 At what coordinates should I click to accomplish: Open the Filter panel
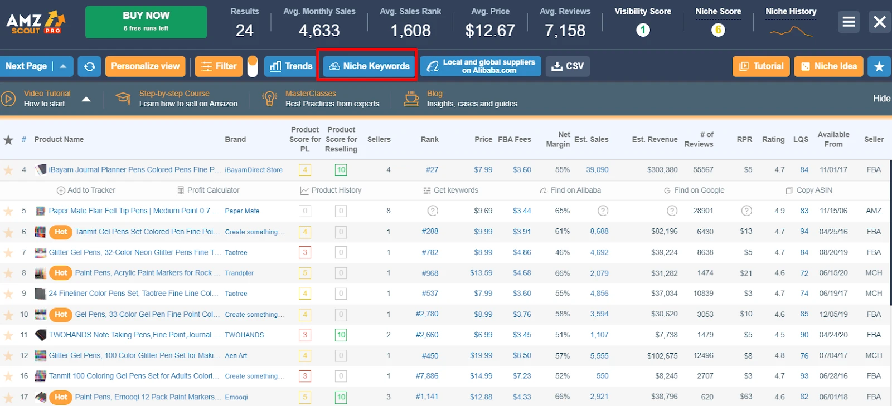(x=219, y=66)
